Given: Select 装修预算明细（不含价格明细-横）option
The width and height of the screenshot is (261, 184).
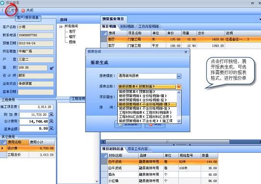Looking at the screenshot, I should tap(147, 104).
